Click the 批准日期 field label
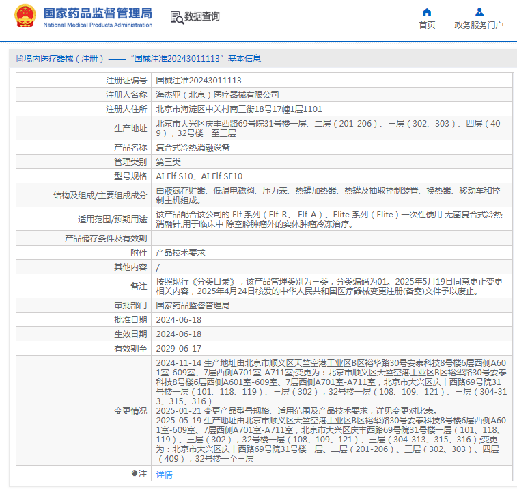The height and width of the screenshot is (489, 517). point(130,320)
